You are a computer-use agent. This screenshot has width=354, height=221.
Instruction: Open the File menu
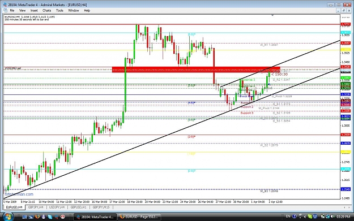(x=12, y=10)
